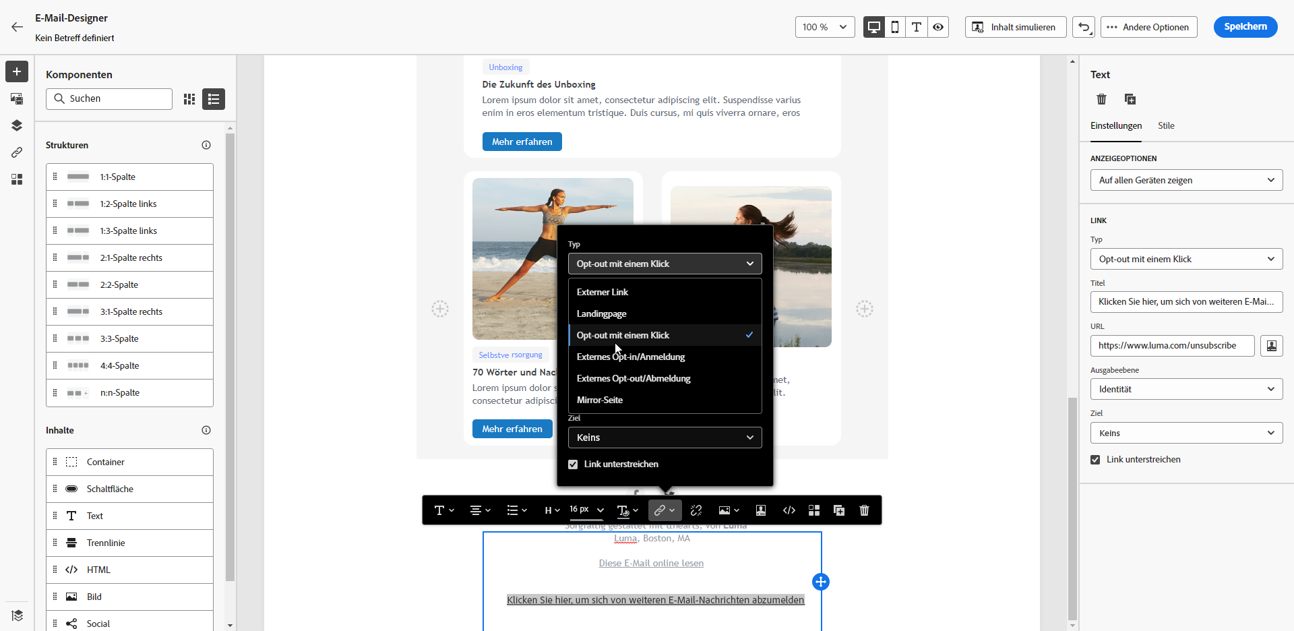This screenshot has width=1294, height=631.
Task: Switch to mobile preview mode
Action: point(895,27)
